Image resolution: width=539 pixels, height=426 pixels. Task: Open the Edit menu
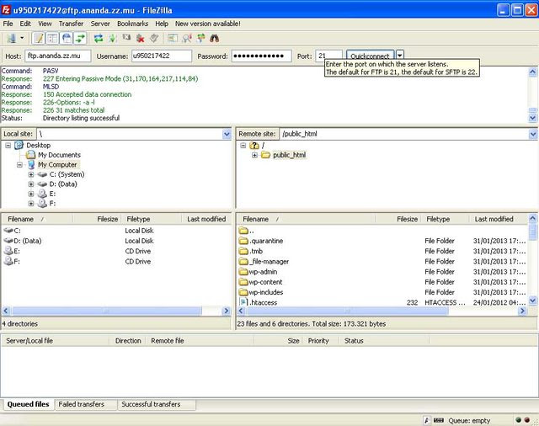pyautogui.click(x=25, y=24)
